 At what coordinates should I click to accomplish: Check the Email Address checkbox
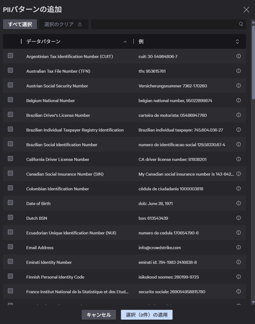(x=10, y=247)
